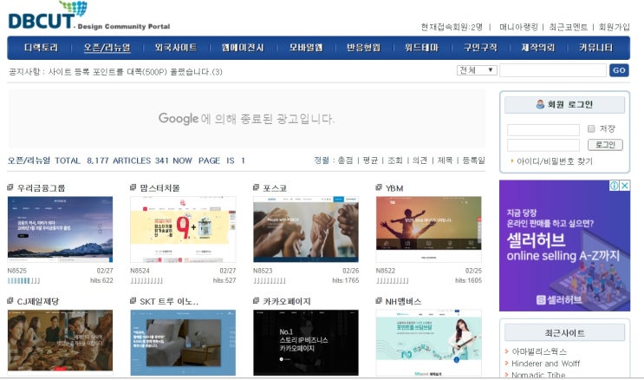Open the 제작의뢰 menu

click(538, 48)
